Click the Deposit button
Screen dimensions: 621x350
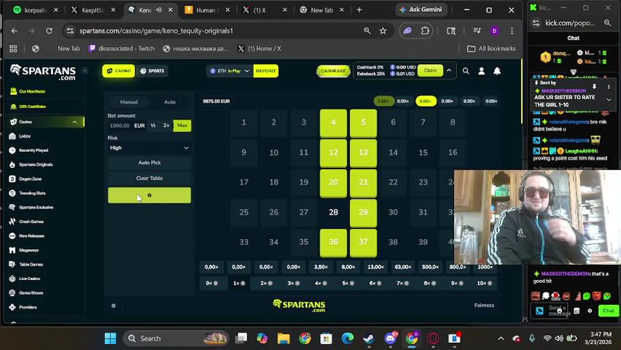(x=266, y=71)
